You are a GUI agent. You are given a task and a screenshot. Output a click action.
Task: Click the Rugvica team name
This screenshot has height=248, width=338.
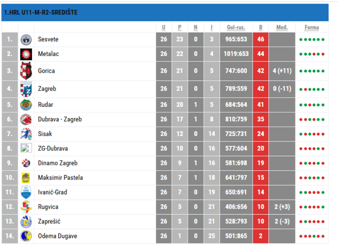(x=48, y=207)
